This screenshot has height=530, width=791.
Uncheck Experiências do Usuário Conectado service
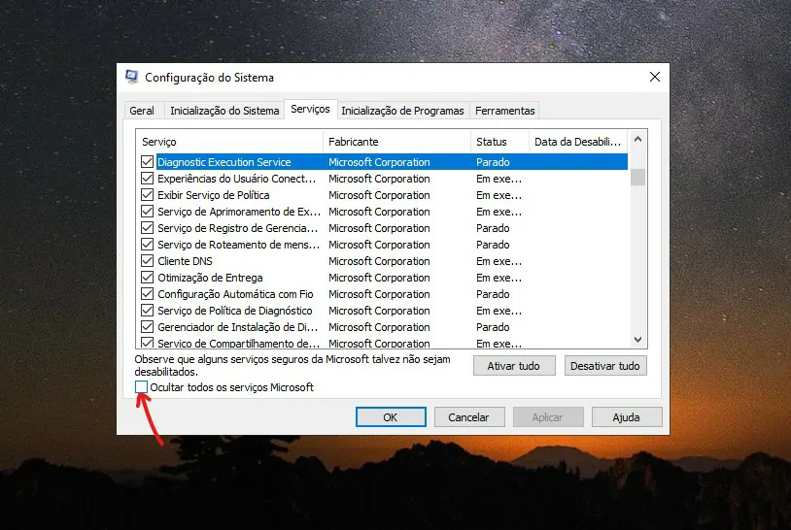[148, 179]
